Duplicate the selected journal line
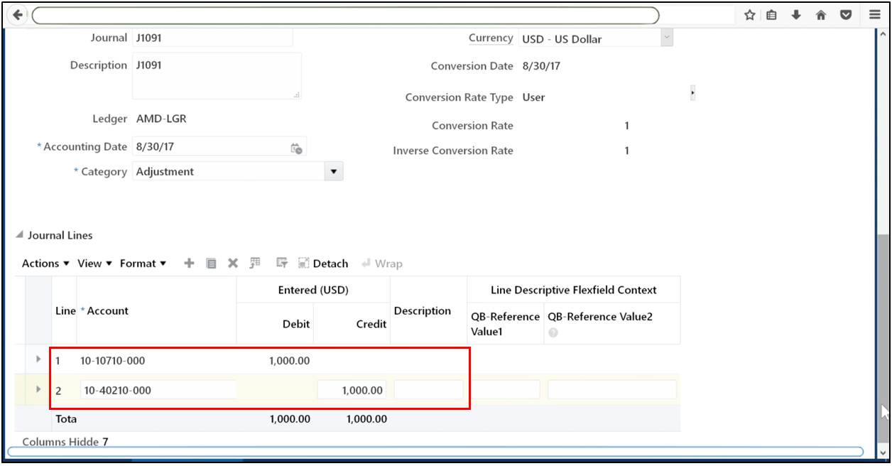Image resolution: width=892 pixels, height=466 pixels. tap(211, 263)
